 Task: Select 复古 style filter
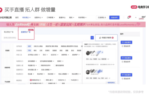pyautogui.click(x=73, y=50)
